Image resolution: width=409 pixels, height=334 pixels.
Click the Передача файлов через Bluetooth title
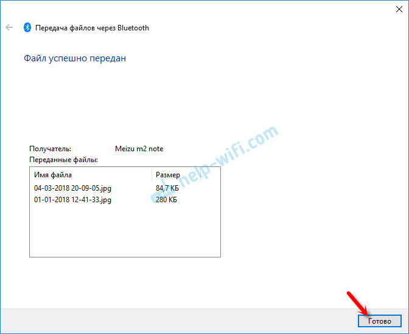pyautogui.click(x=92, y=28)
